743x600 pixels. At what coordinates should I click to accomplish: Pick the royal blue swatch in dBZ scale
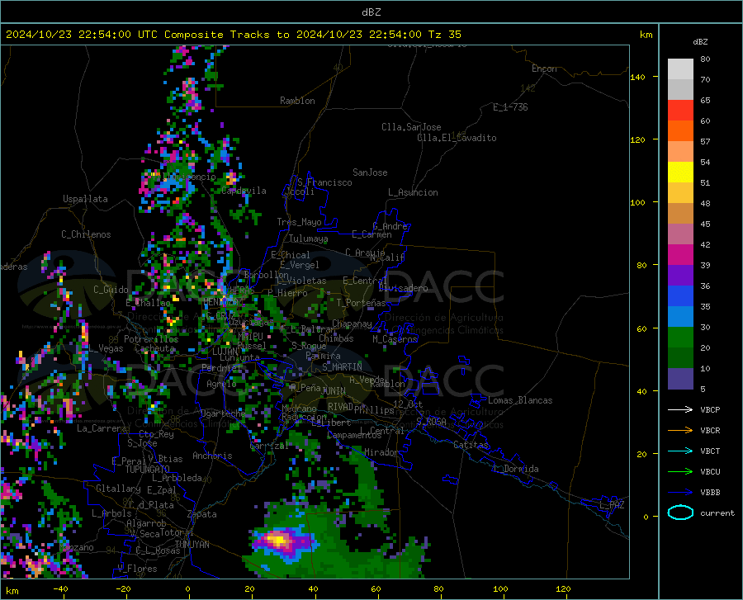tap(680, 296)
